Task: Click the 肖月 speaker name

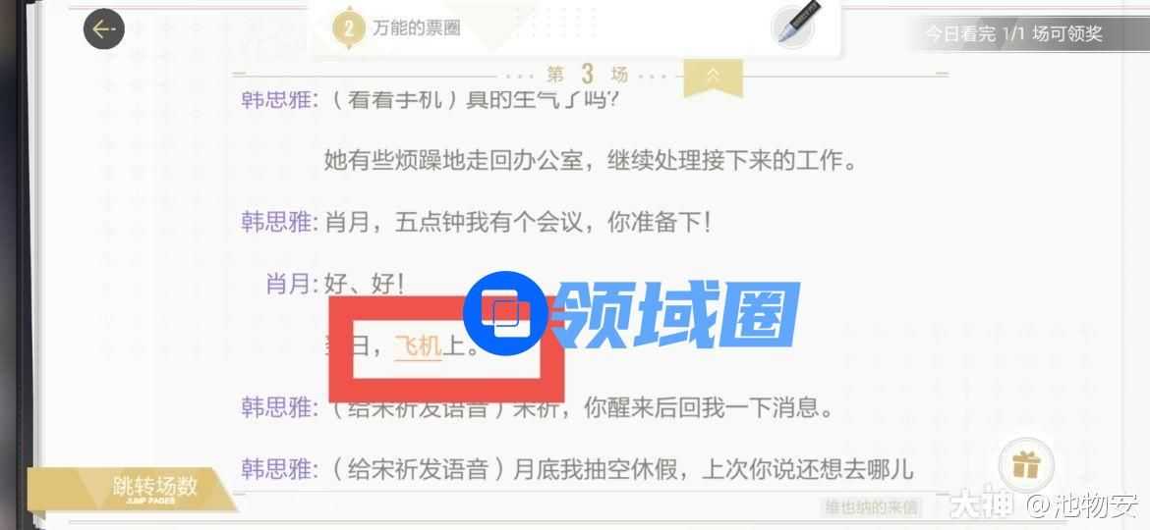Action: [288, 284]
